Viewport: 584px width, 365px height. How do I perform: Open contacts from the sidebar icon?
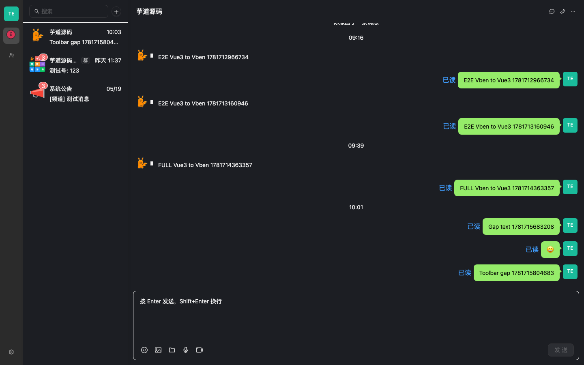(x=11, y=55)
